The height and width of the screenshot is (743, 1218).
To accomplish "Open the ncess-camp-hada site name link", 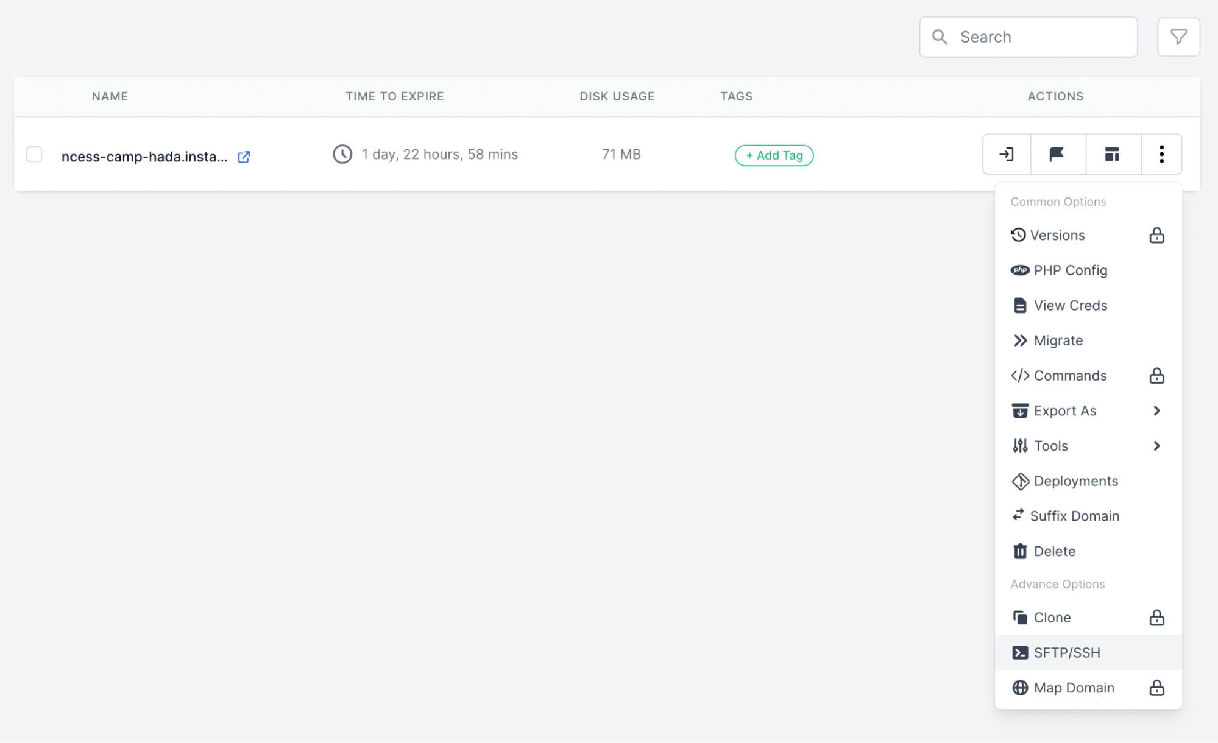I will (x=144, y=156).
